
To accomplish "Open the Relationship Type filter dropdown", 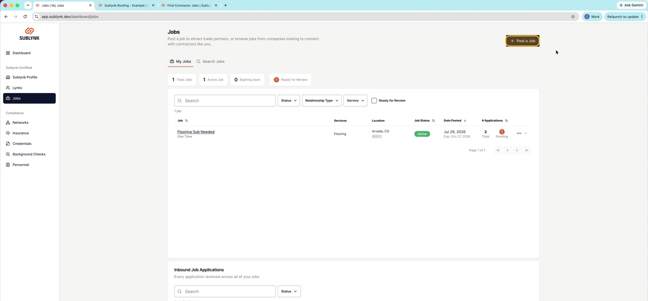I will (322, 101).
